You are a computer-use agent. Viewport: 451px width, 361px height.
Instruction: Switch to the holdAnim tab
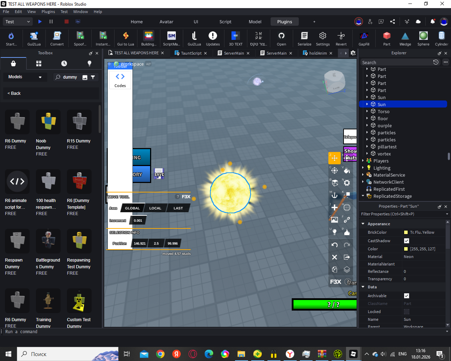(x=318, y=53)
